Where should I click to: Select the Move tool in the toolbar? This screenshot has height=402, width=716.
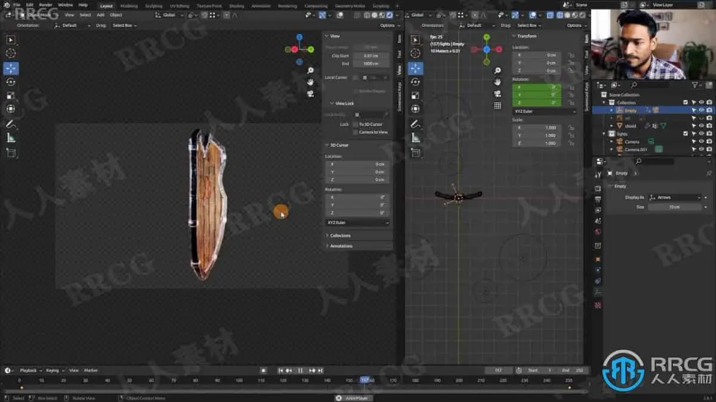point(10,68)
